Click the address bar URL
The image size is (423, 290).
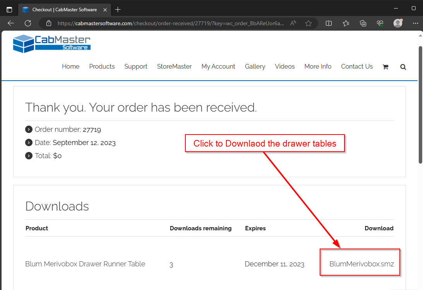[x=171, y=23]
